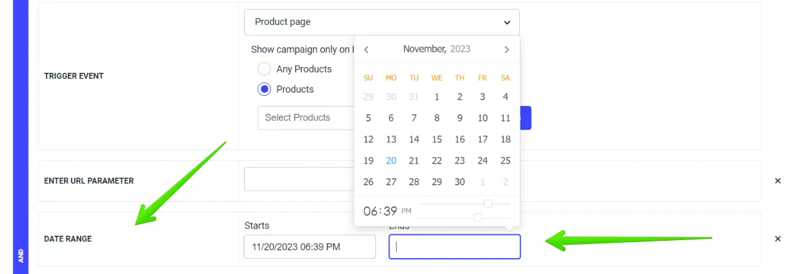Screen dimensions: 798x274
Task: Click the year 2023 in calendar header
Action: click(460, 49)
